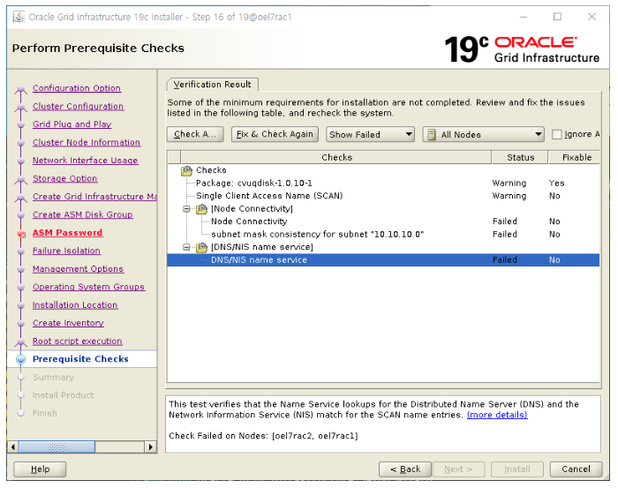Open the All Nodes dropdown
The height and width of the screenshot is (488, 618).
click(483, 135)
